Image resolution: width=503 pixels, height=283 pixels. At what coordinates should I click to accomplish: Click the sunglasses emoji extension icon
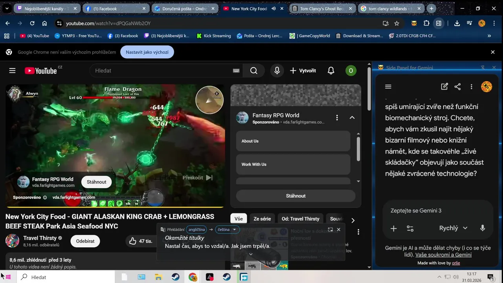(414, 23)
